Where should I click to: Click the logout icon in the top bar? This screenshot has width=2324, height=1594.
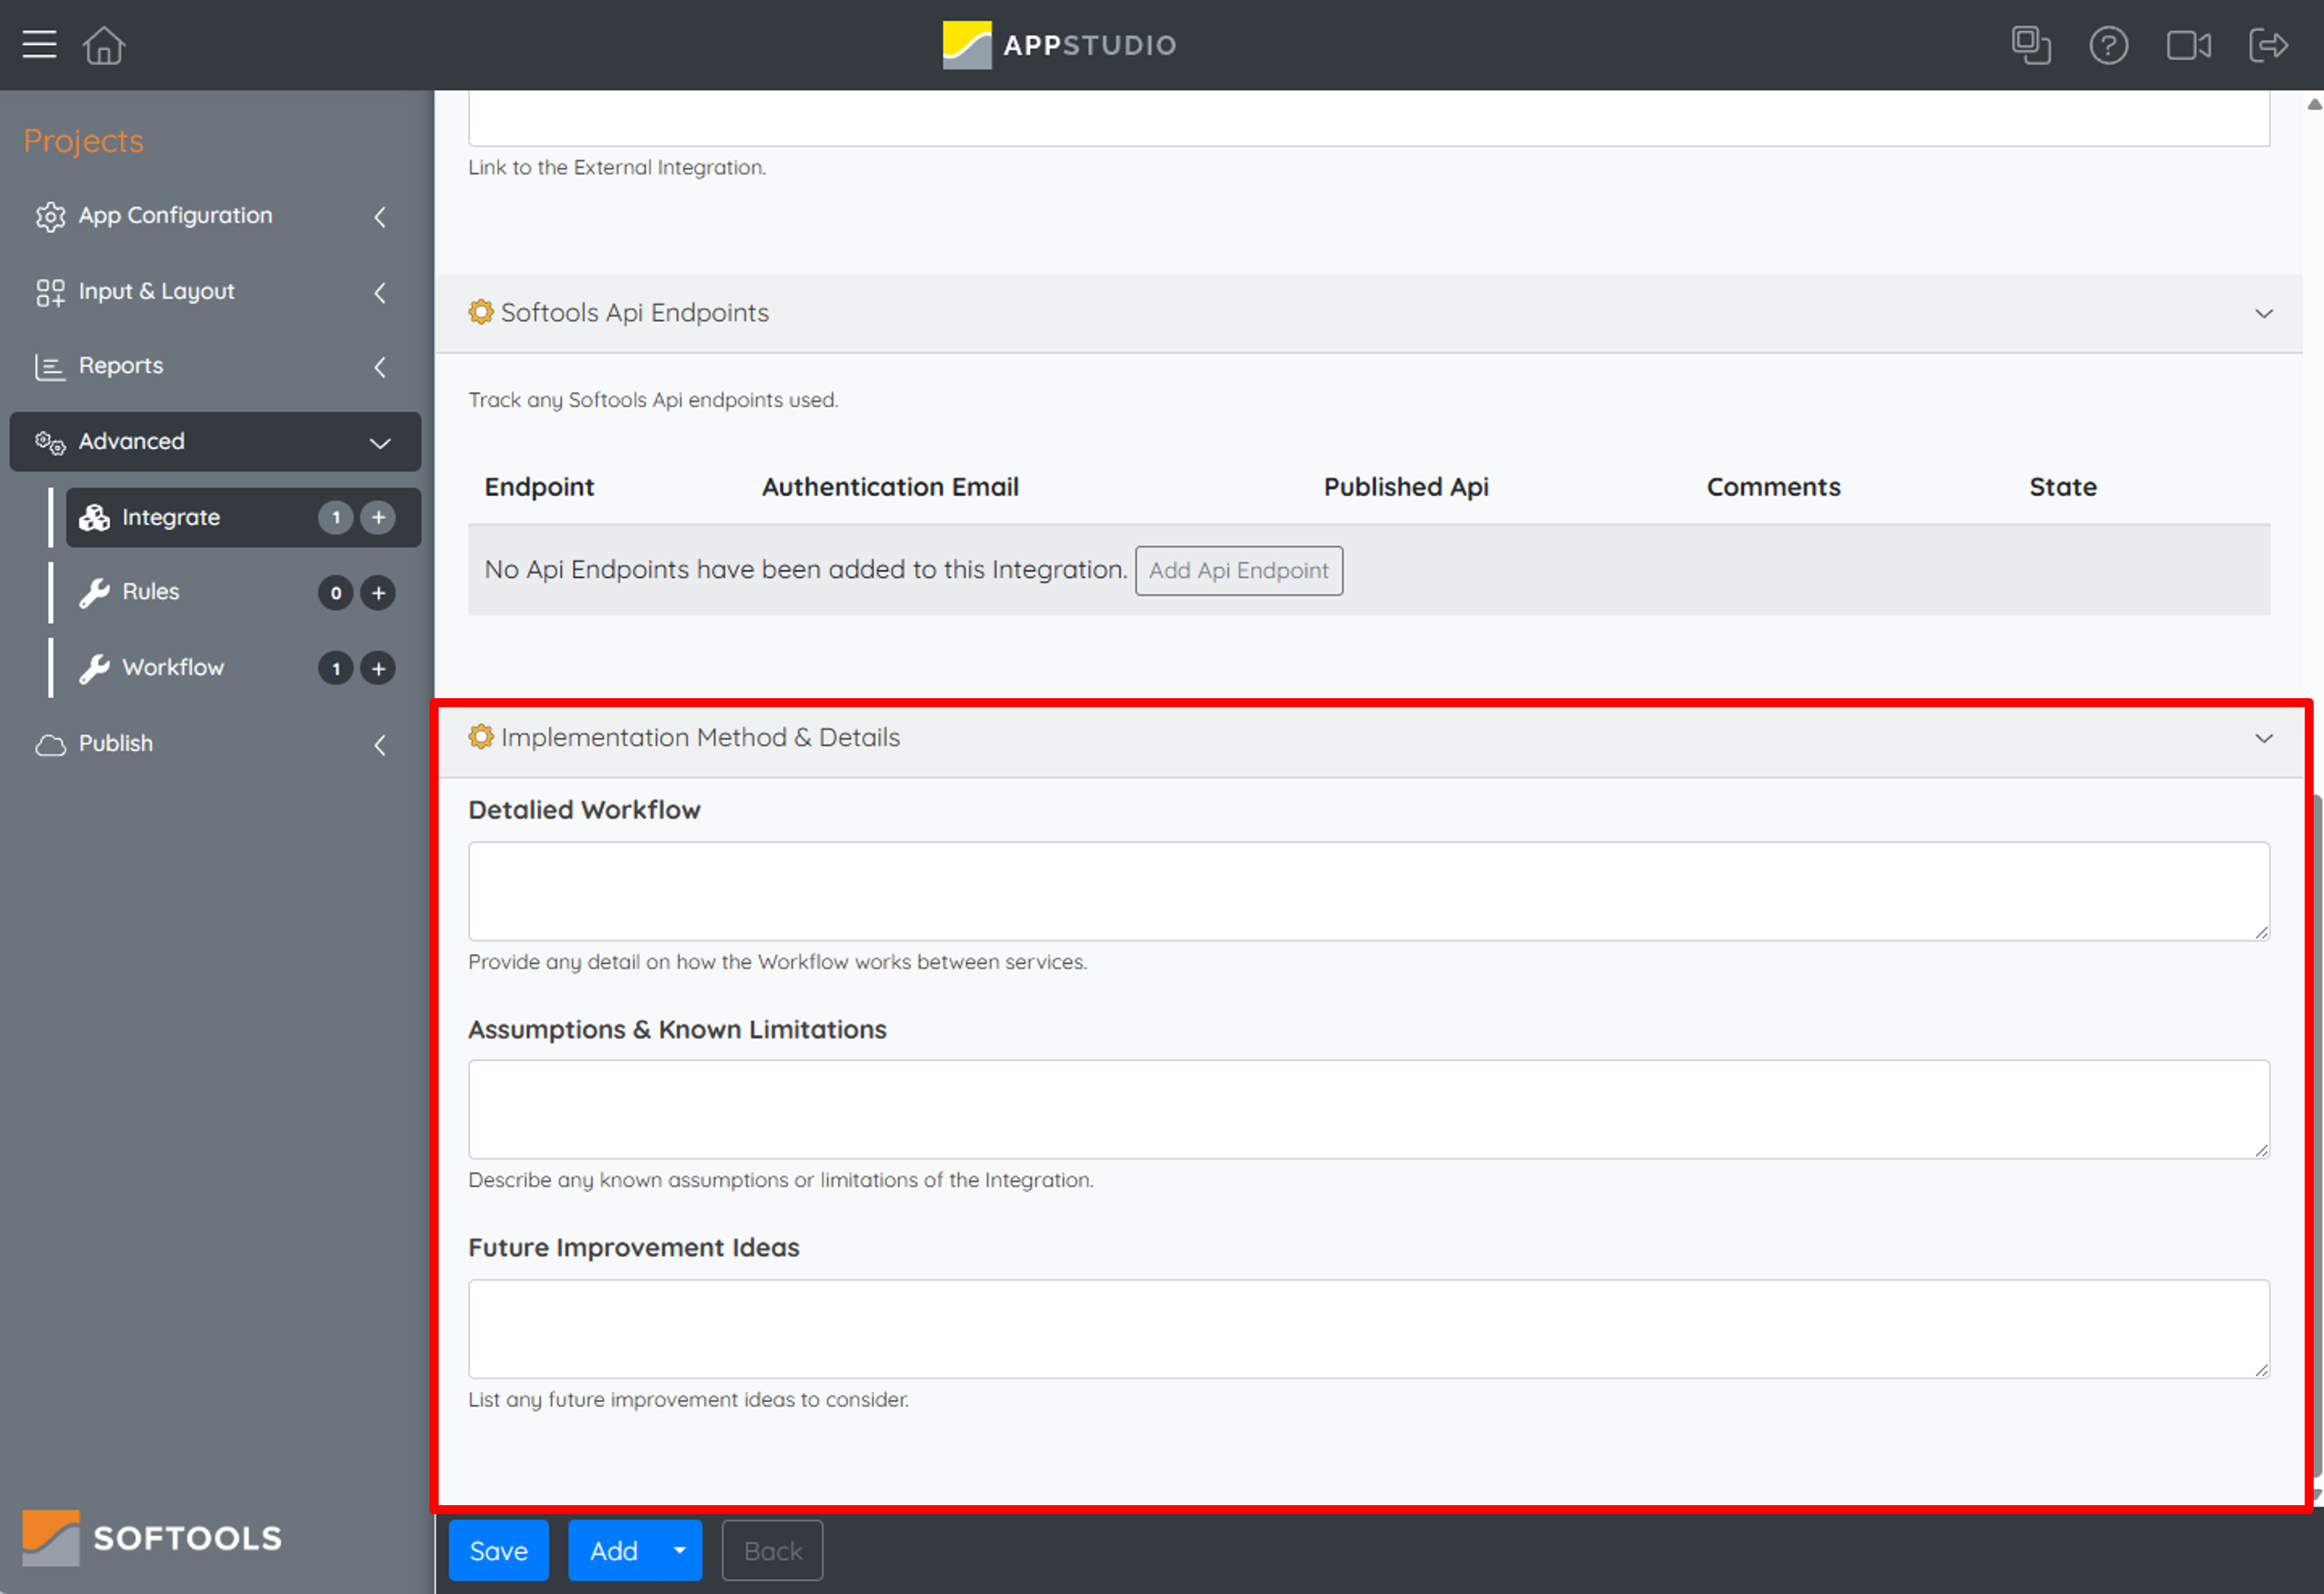pos(2268,45)
